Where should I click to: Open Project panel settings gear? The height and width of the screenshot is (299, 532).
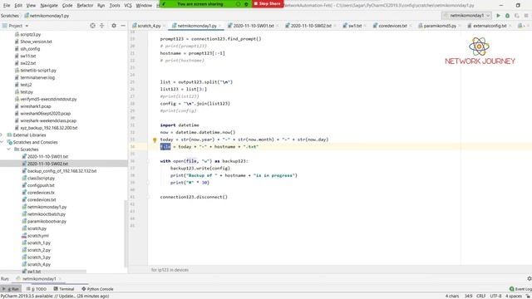[x=114, y=26]
